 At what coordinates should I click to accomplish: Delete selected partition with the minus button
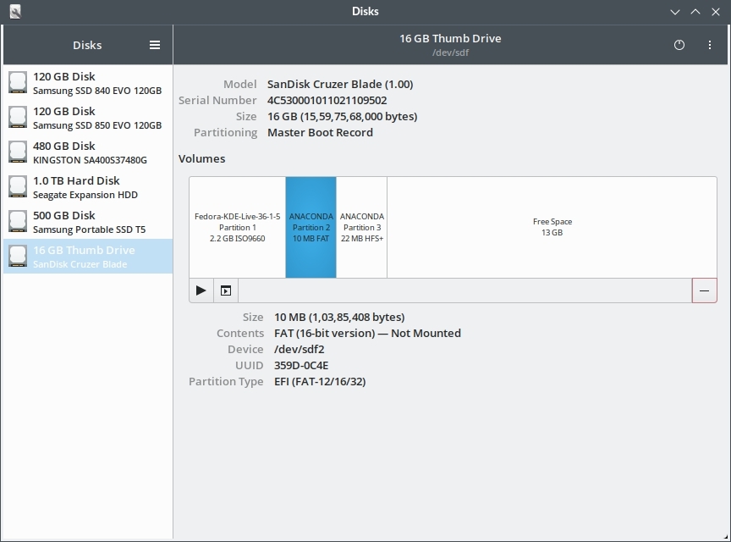tap(705, 290)
